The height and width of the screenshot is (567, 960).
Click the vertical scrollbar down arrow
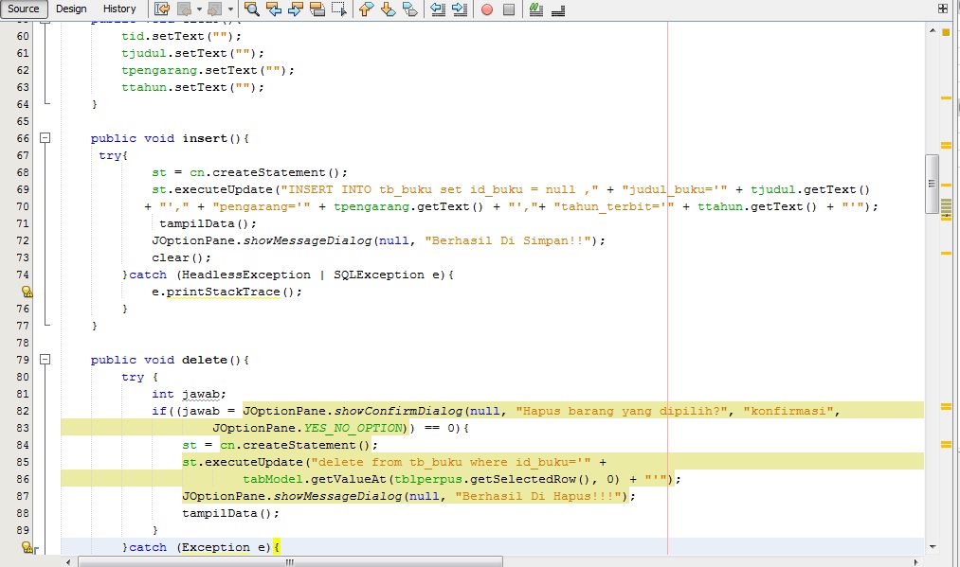932,546
